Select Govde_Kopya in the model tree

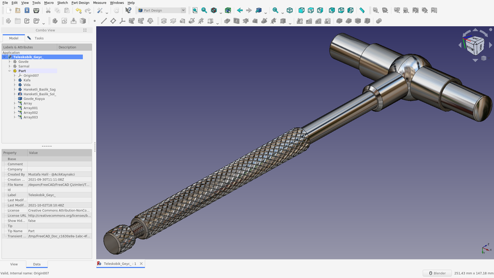34,99
